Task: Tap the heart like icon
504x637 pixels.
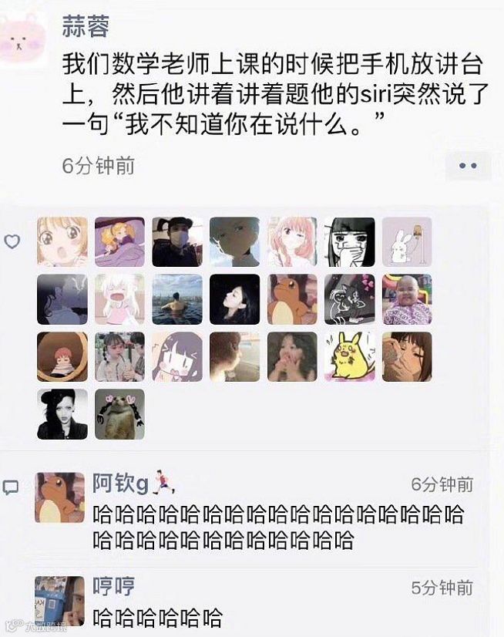Action: click(x=12, y=241)
